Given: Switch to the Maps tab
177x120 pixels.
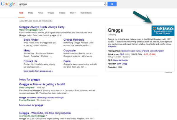Looking at the screenshot, I should coord(31,13).
